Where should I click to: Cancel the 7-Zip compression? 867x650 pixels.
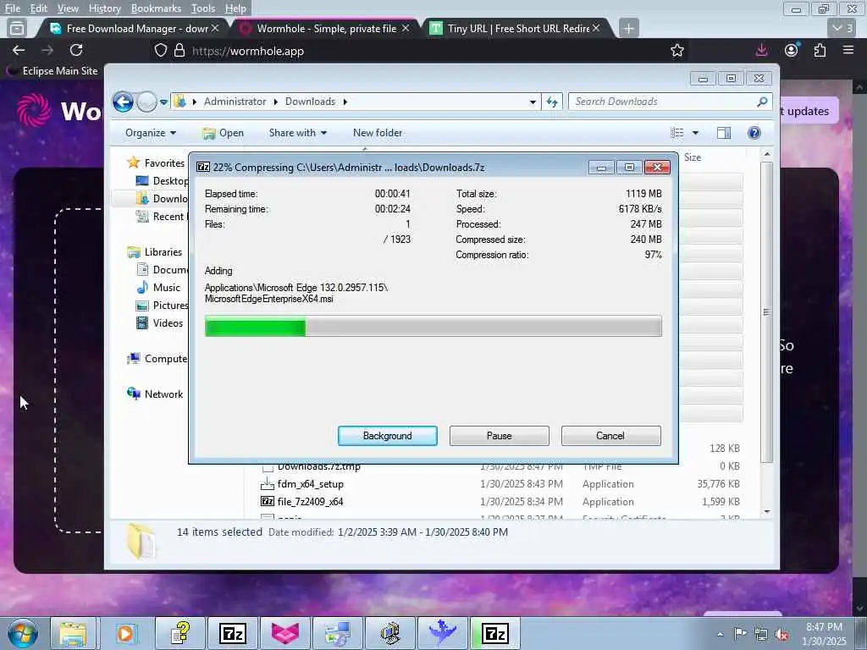[x=610, y=436]
